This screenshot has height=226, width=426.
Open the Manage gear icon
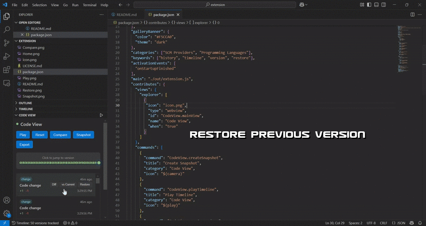click(6, 214)
